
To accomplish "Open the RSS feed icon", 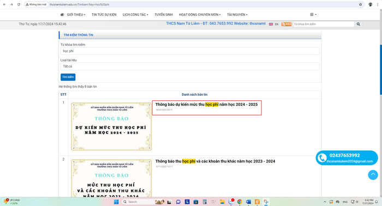I will [286, 24].
